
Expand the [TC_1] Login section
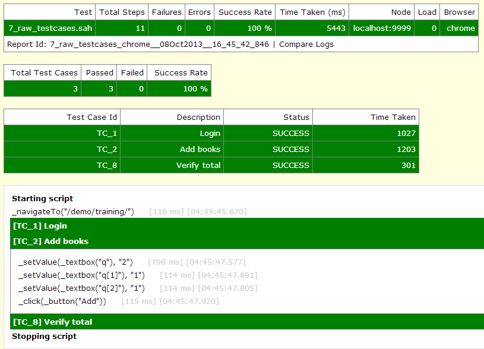coord(40,226)
